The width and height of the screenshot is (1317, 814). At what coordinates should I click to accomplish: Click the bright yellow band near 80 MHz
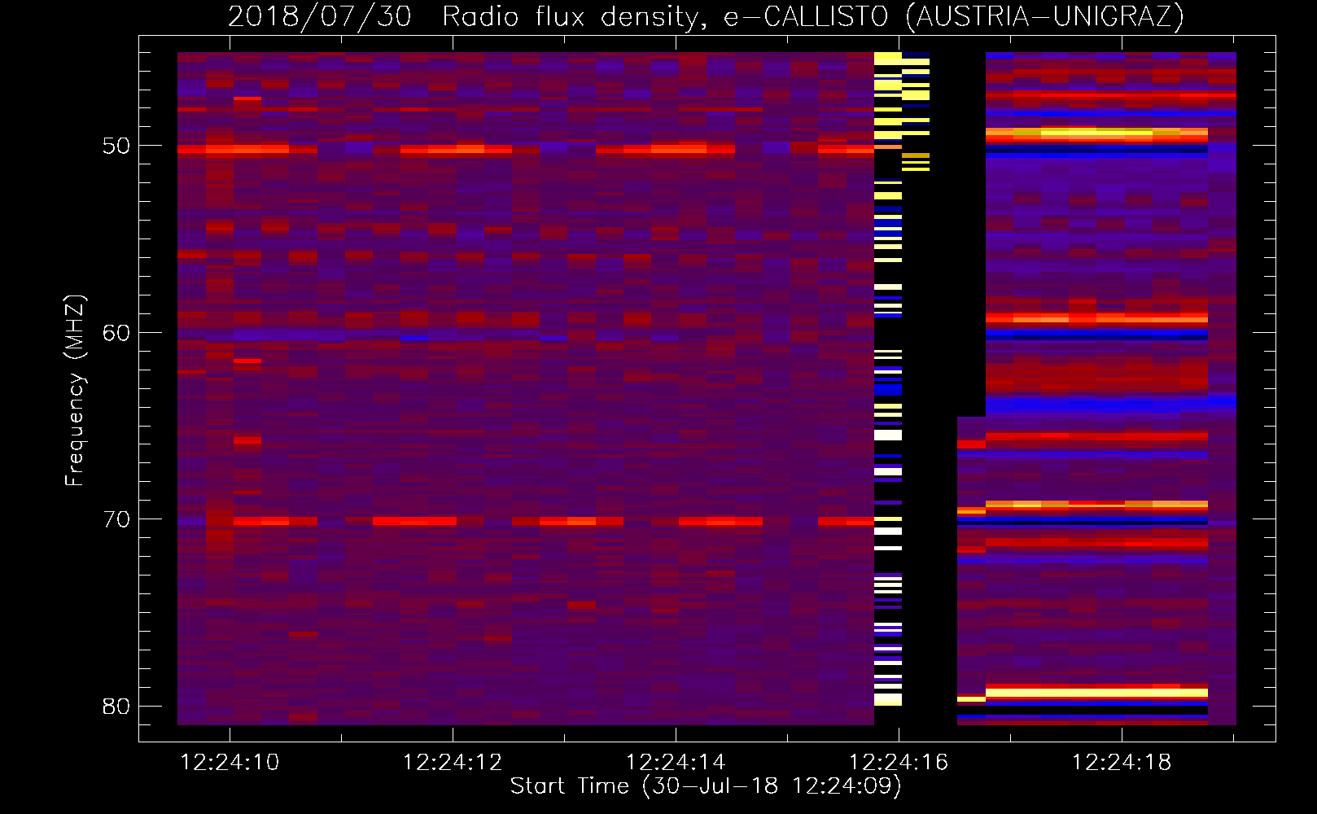click(x=1096, y=693)
